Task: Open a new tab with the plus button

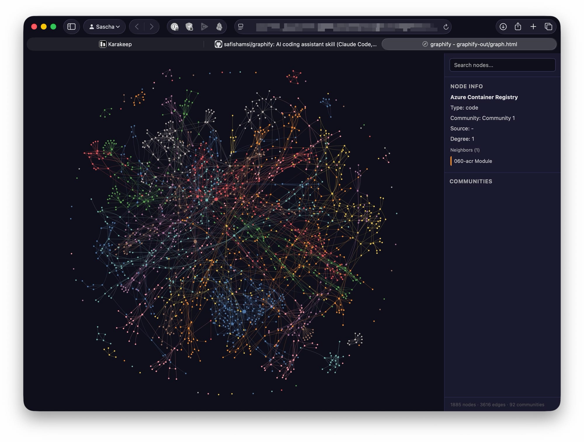Action: coord(533,26)
